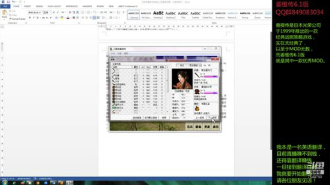
Task: Open the FILE tab
Action: 5,6
